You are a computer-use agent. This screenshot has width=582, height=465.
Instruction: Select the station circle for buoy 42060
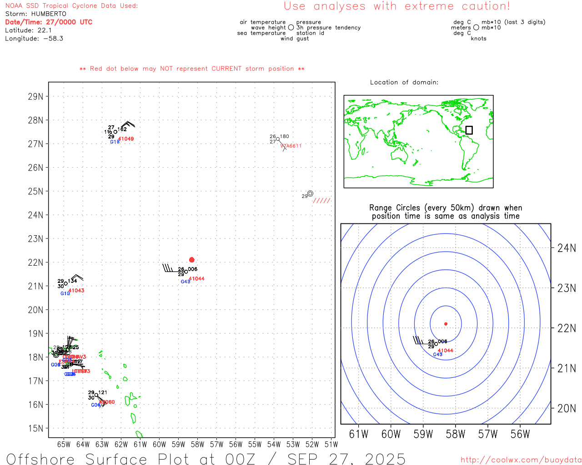pyautogui.click(x=96, y=395)
